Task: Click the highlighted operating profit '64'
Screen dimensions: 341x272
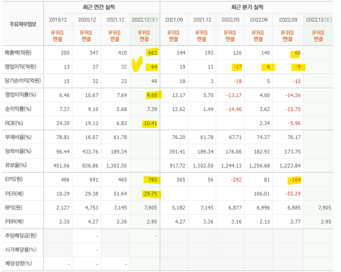Action: click(x=154, y=67)
